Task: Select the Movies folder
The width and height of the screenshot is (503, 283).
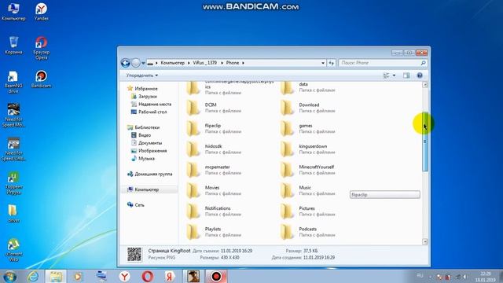Action: [213, 190]
